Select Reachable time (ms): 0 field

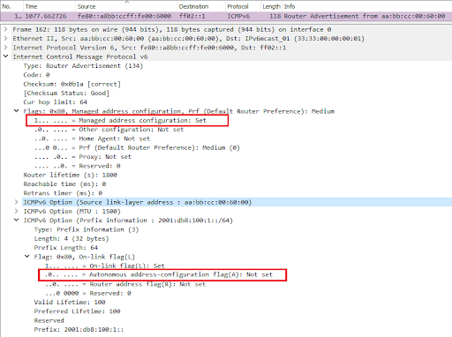tap(64, 184)
